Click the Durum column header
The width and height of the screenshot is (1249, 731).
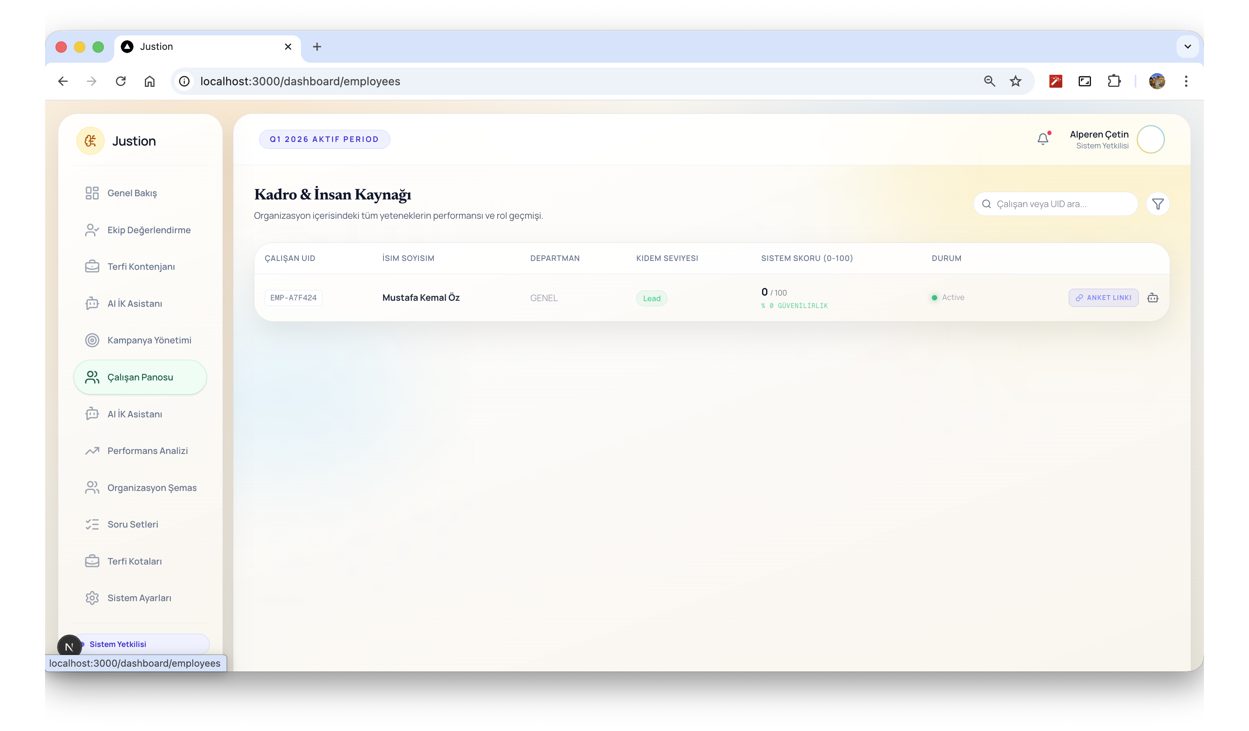click(947, 259)
